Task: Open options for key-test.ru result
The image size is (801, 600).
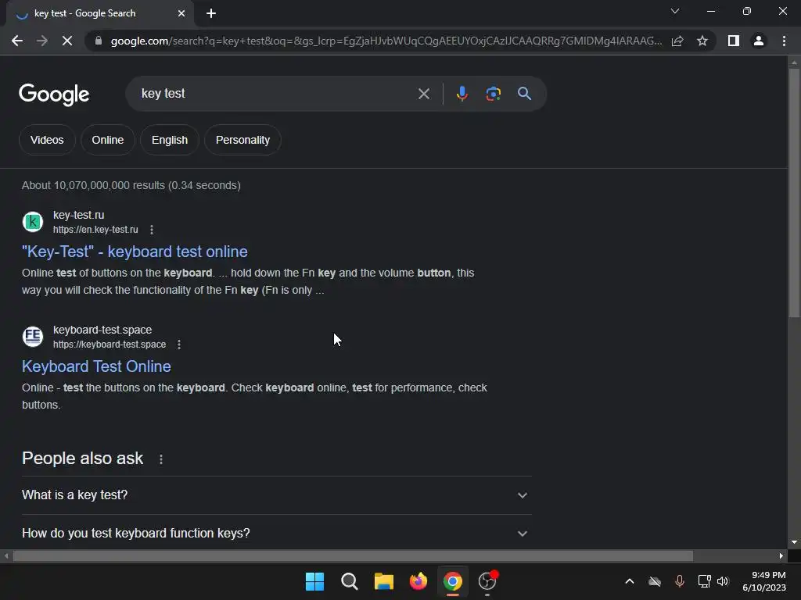Action: 152,230
